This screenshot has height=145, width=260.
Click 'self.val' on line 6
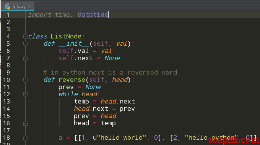coord(74,51)
